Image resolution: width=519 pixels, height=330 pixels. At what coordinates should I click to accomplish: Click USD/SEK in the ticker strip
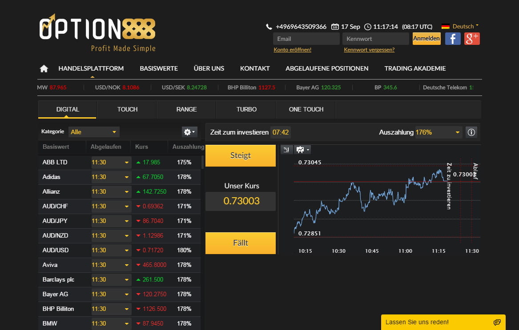tap(184, 87)
